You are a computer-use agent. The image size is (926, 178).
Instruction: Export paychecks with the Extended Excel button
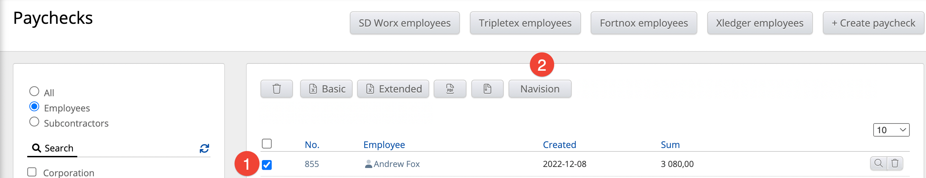(393, 89)
